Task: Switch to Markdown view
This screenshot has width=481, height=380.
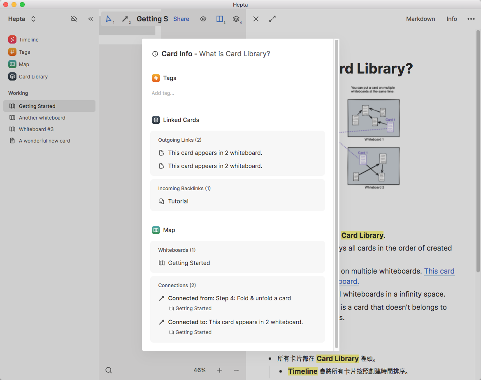Action: point(421,19)
